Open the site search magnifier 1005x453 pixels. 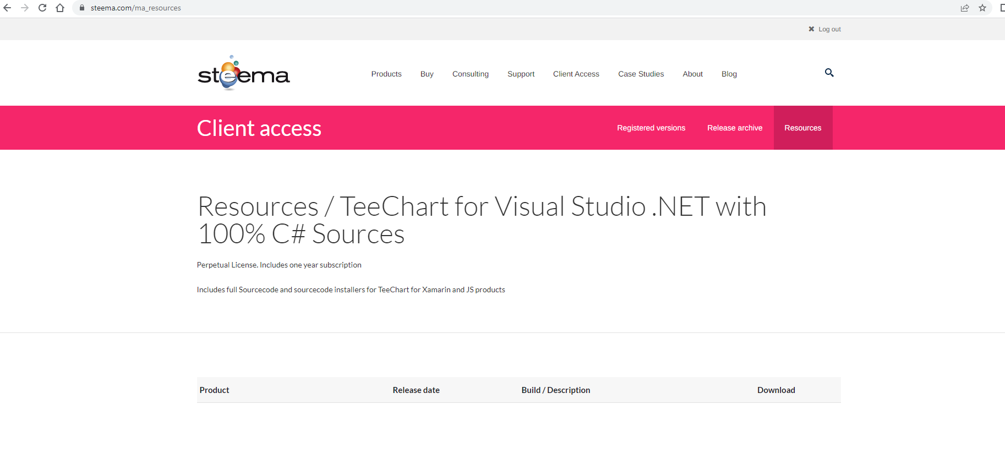coord(829,73)
